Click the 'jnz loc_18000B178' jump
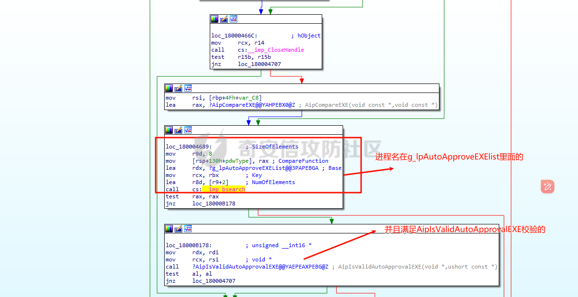Viewport: 578px width, 297px height. pyautogui.click(x=200, y=204)
